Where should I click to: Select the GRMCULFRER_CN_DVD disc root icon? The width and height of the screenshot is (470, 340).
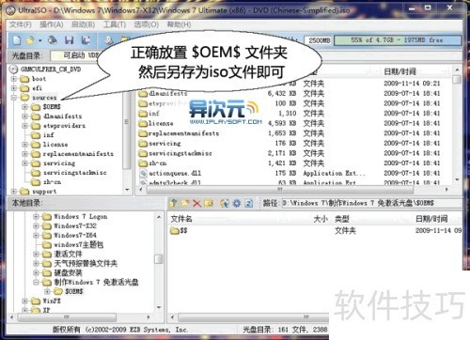[13, 69]
